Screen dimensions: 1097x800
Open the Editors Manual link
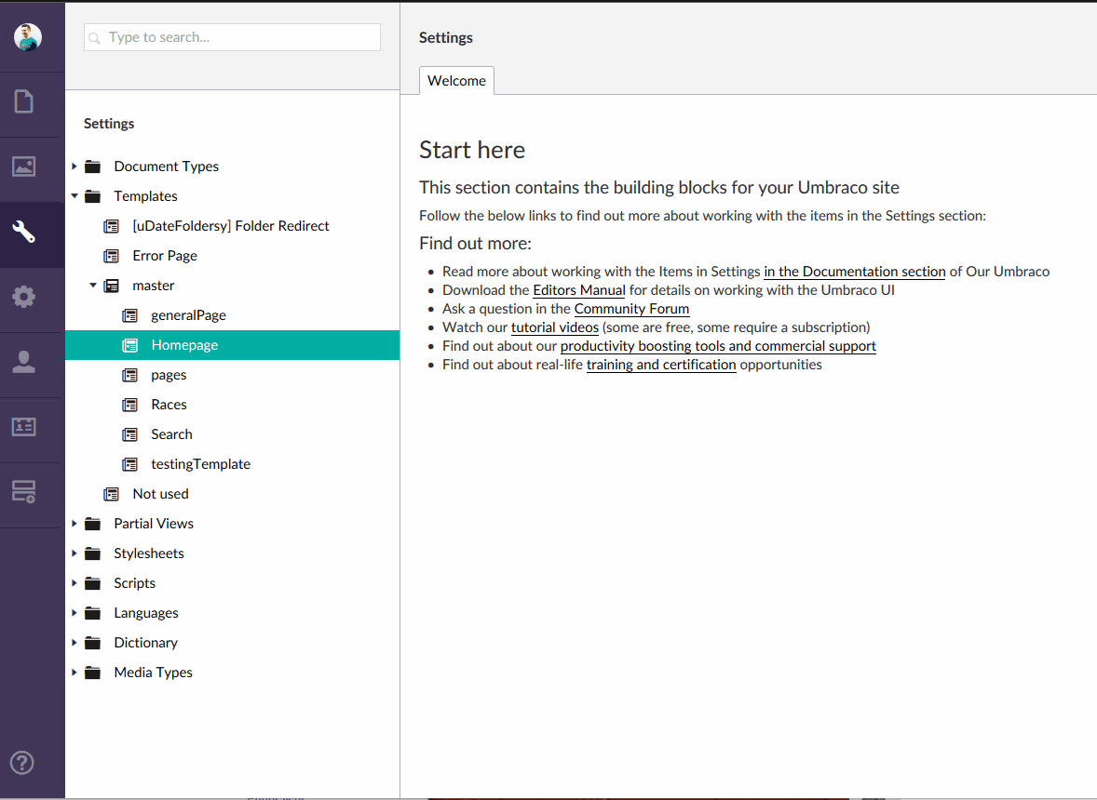tap(578, 290)
